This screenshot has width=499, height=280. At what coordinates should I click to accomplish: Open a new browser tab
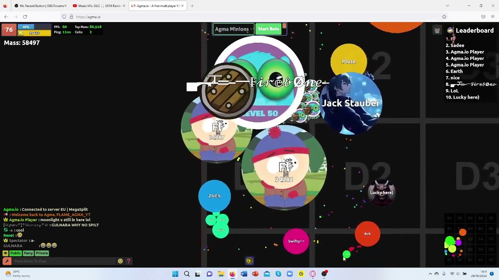(x=192, y=6)
